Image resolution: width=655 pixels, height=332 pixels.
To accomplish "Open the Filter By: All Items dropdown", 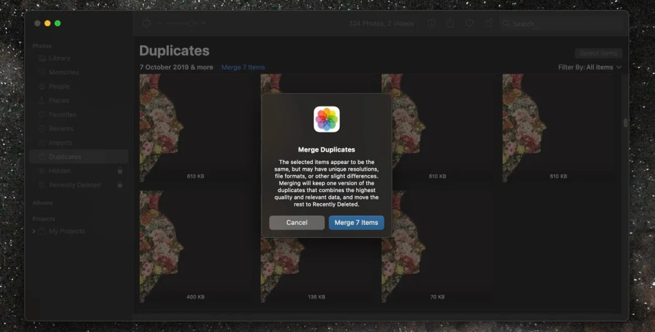I will click(589, 67).
